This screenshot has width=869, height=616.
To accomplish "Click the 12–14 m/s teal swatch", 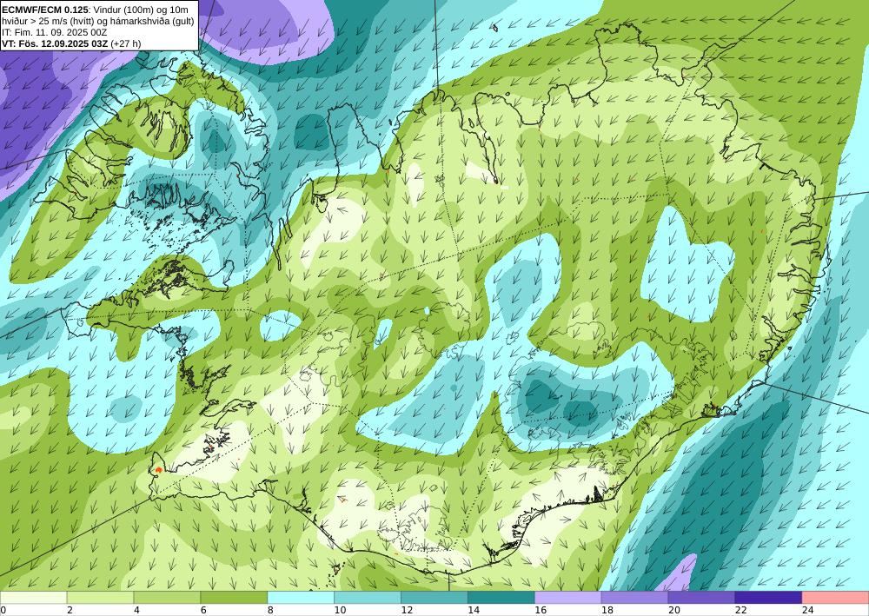I will point(434,598).
